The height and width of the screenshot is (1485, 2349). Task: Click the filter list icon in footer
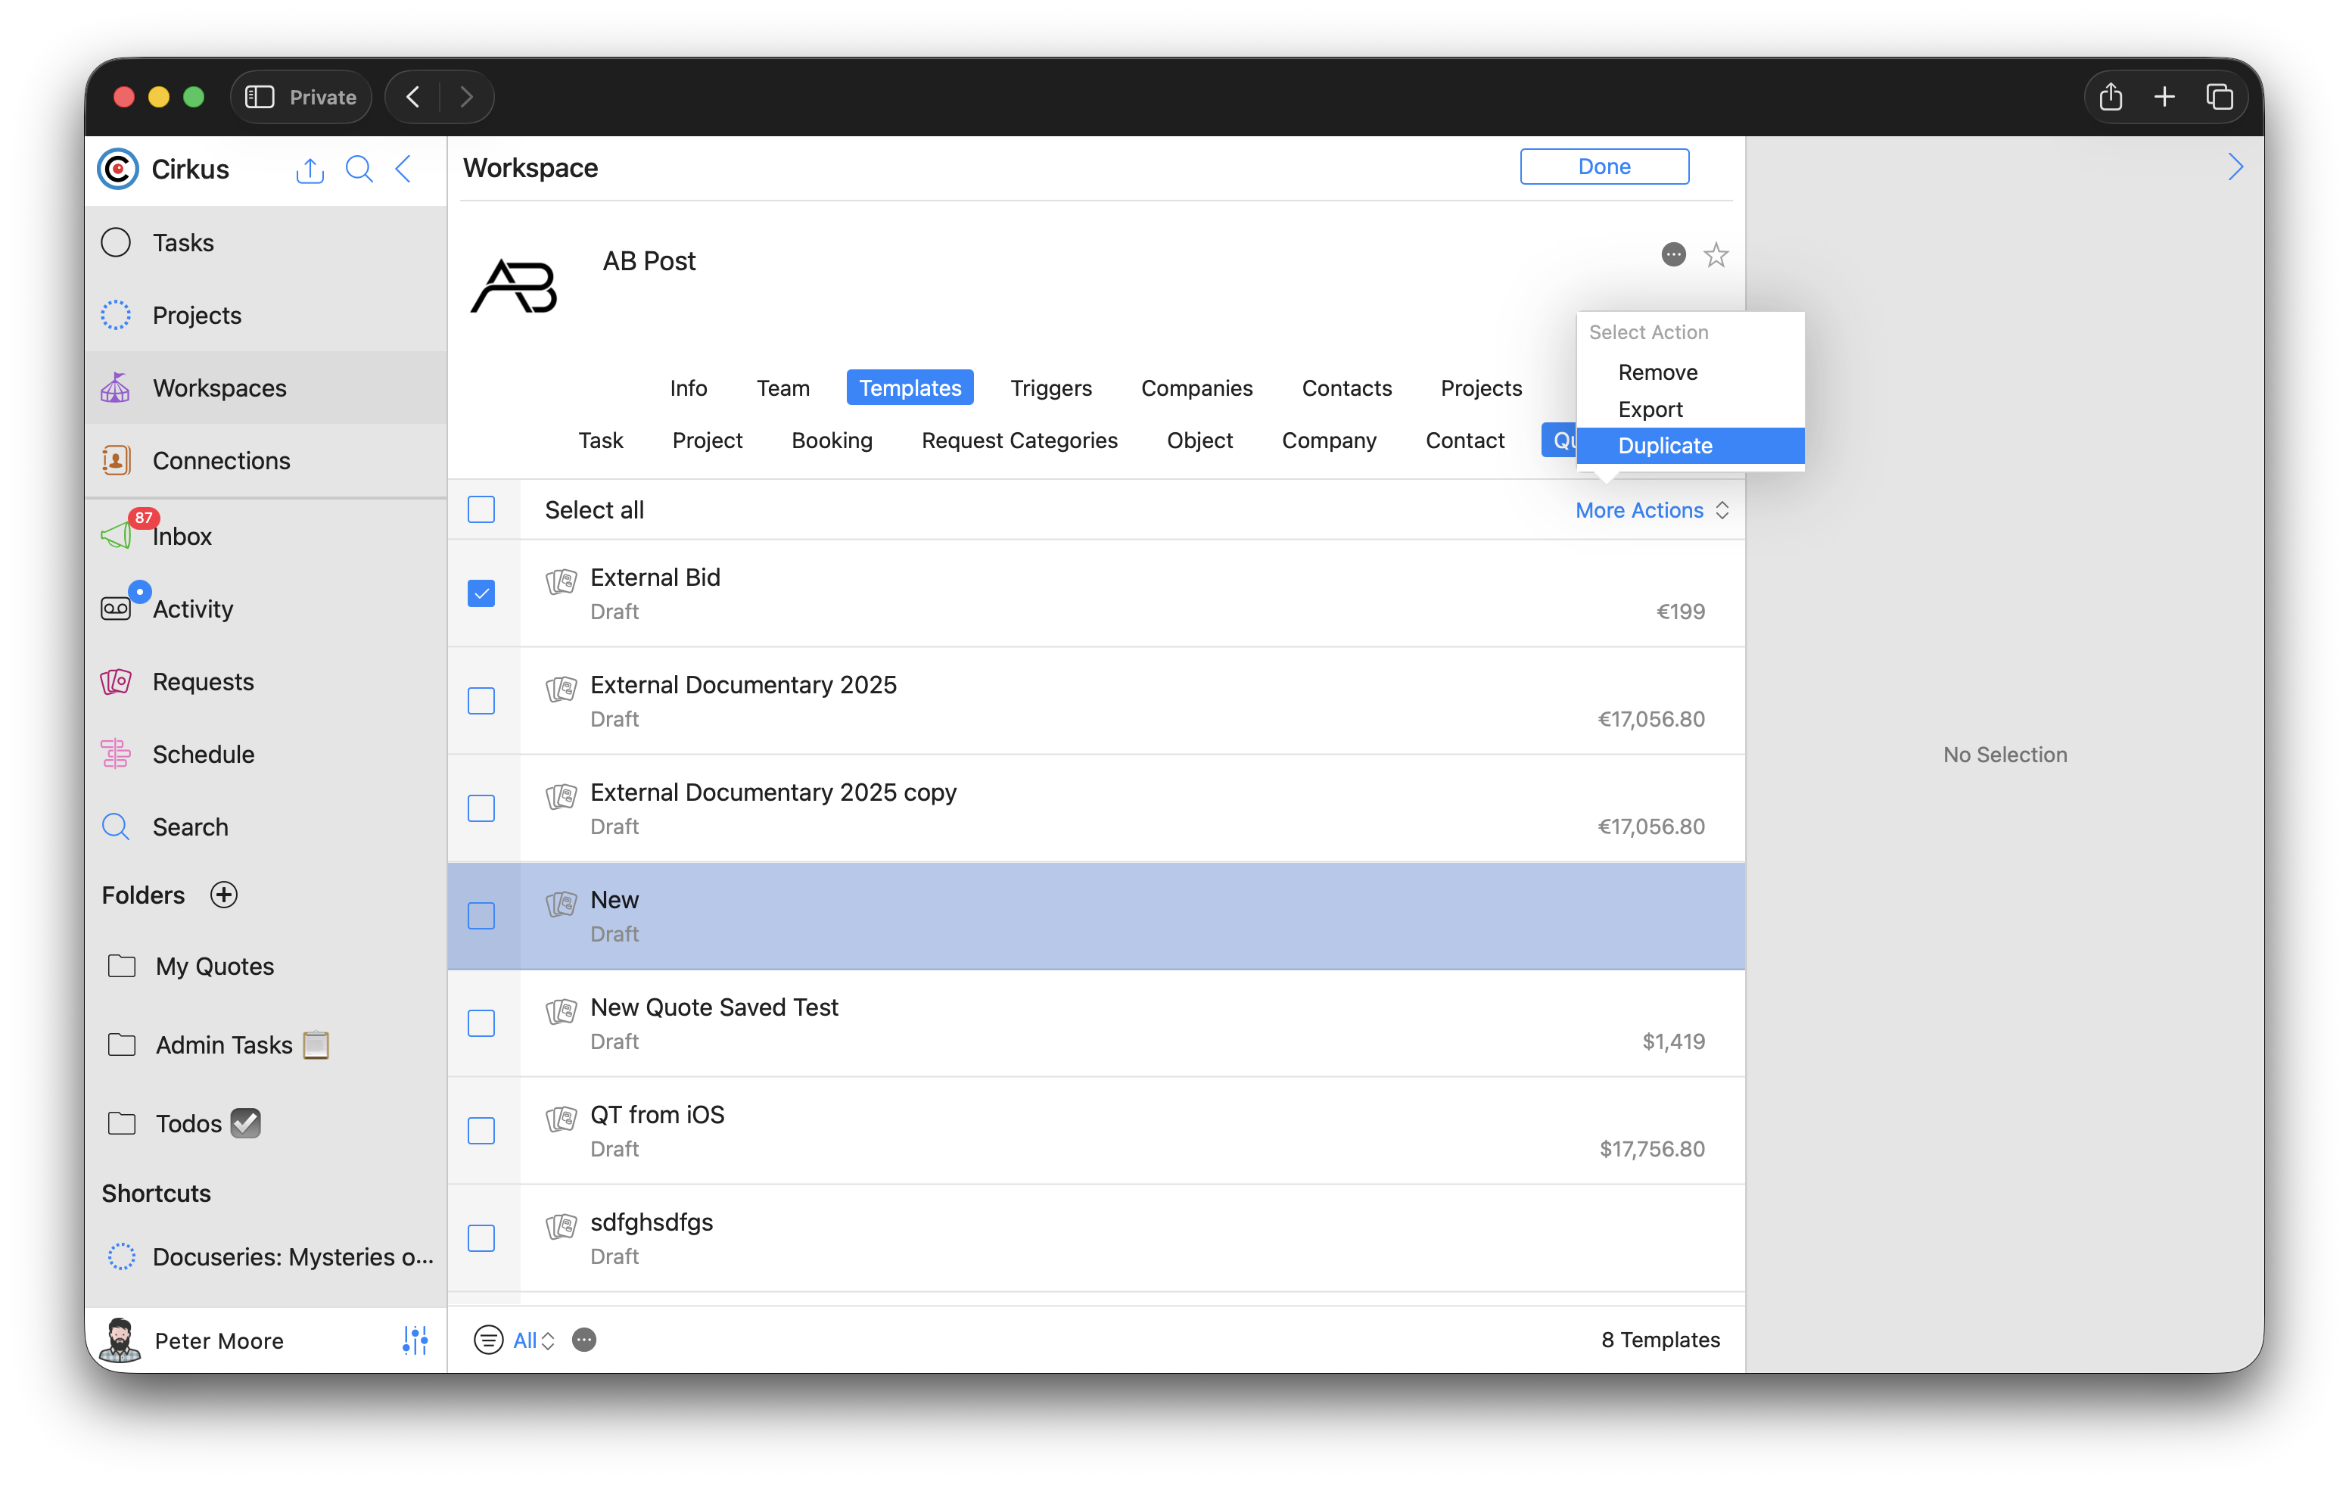pyautogui.click(x=488, y=1340)
